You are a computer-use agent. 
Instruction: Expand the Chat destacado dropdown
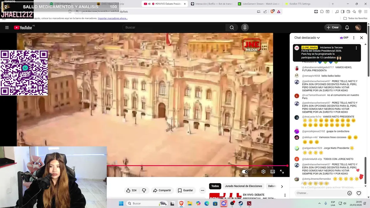[x=307, y=38]
